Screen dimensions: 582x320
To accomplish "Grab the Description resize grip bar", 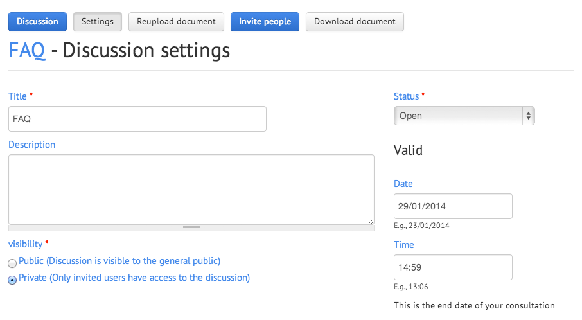I will 191,227.
